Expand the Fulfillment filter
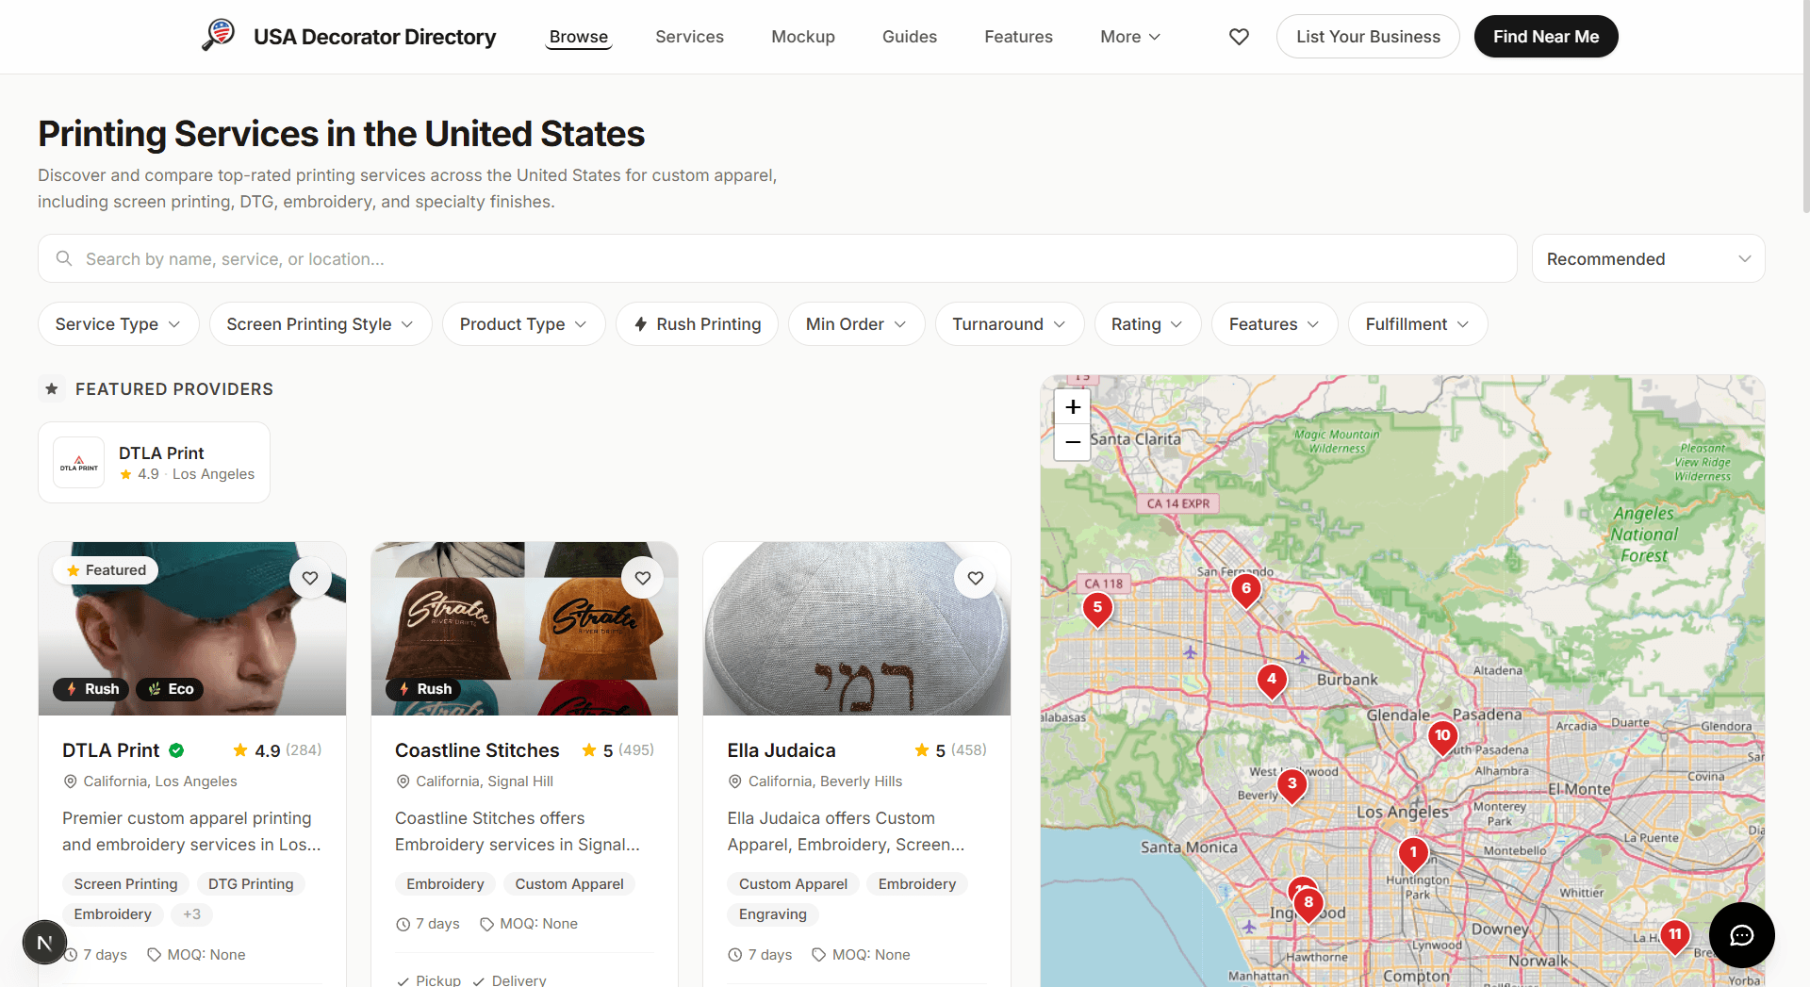This screenshot has width=1810, height=987. pos(1418,324)
